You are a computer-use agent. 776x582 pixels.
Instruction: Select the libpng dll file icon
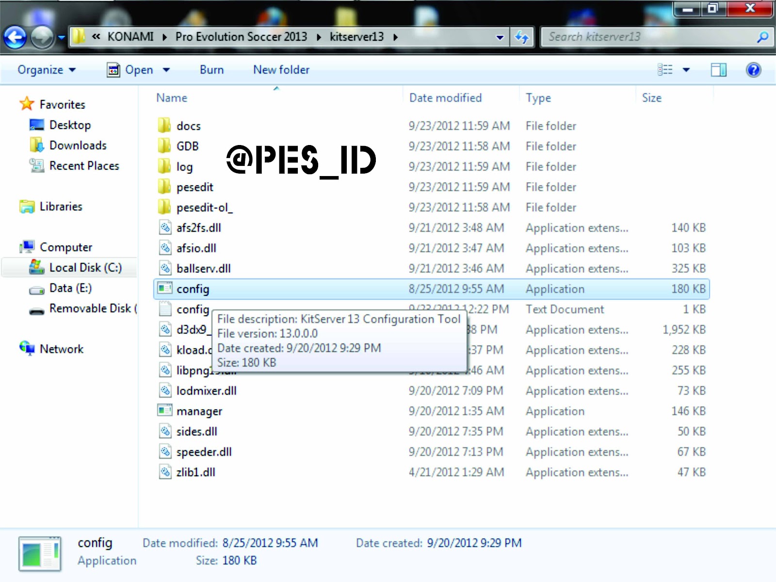tap(165, 370)
